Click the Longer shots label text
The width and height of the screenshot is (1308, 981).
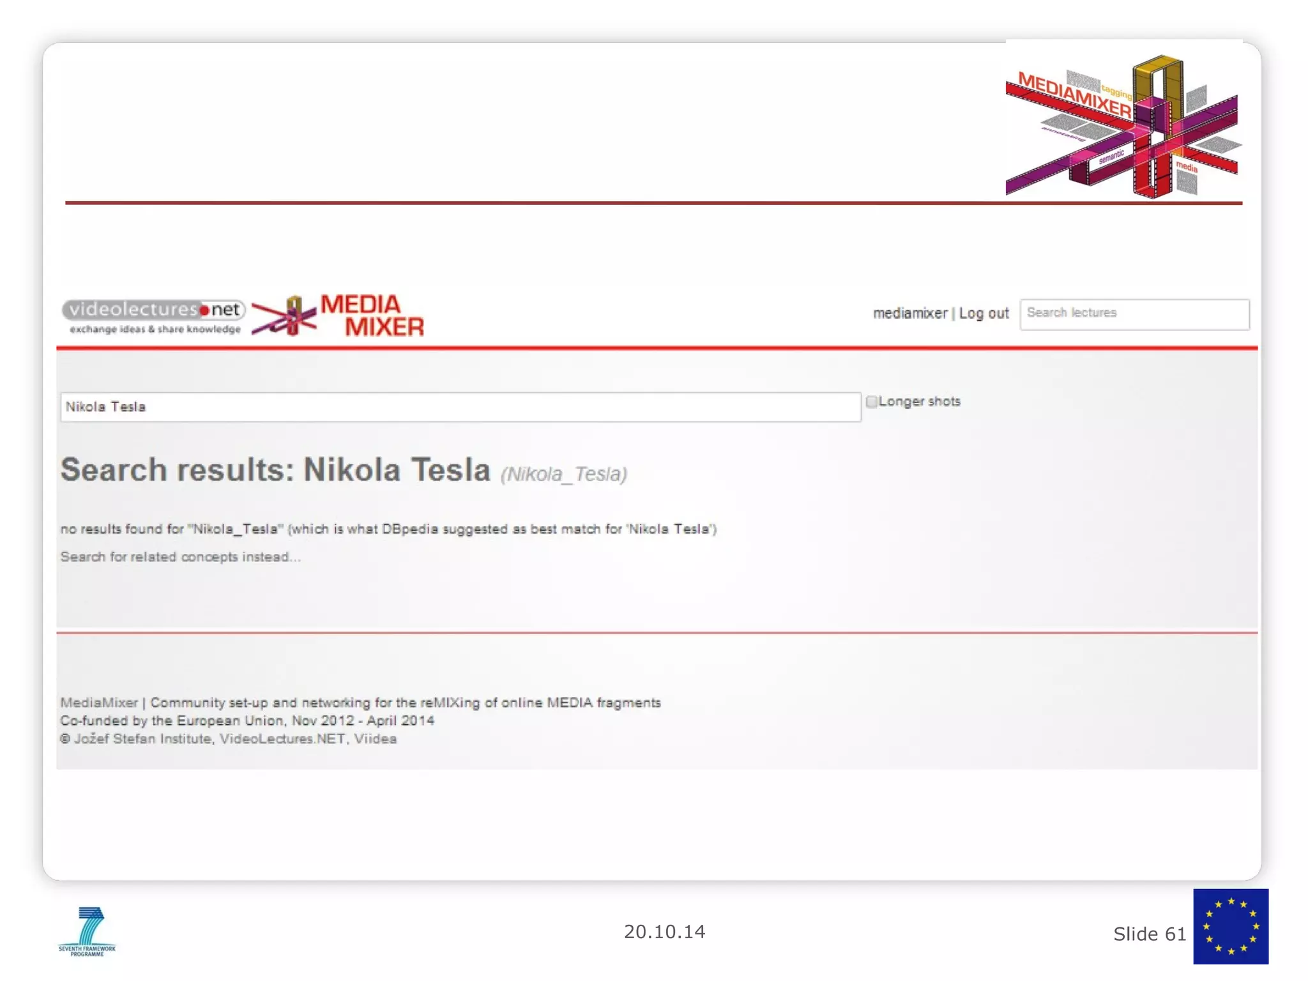click(x=919, y=402)
